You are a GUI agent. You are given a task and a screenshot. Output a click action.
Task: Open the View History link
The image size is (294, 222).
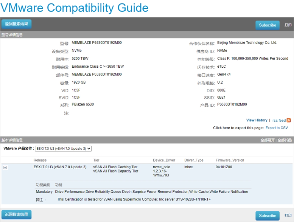tap(257, 120)
